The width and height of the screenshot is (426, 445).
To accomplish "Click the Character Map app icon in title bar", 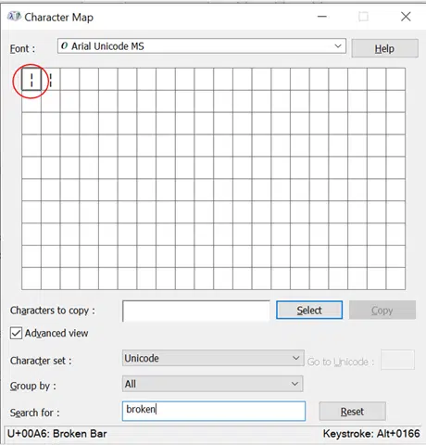I will coord(14,17).
